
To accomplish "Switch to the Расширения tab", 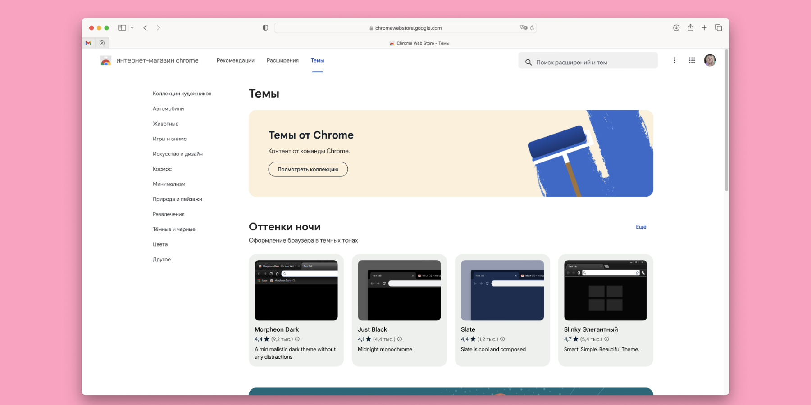I will (282, 60).
